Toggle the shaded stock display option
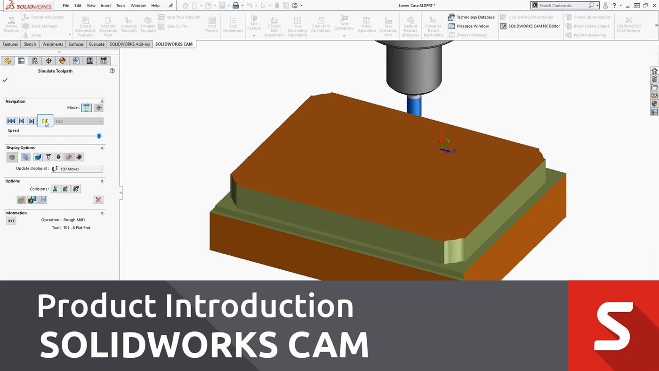659x371 pixels. tap(12, 157)
